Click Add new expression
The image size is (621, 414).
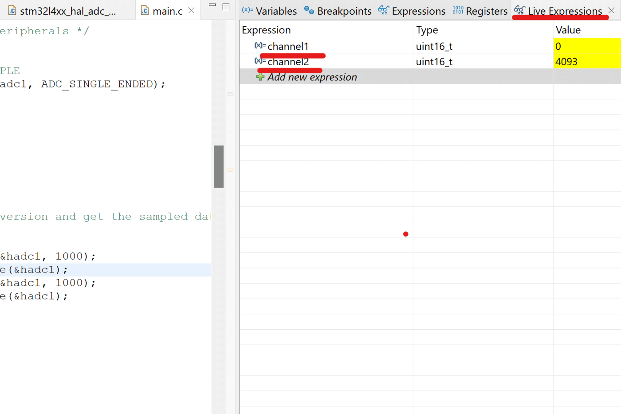coord(312,77)
